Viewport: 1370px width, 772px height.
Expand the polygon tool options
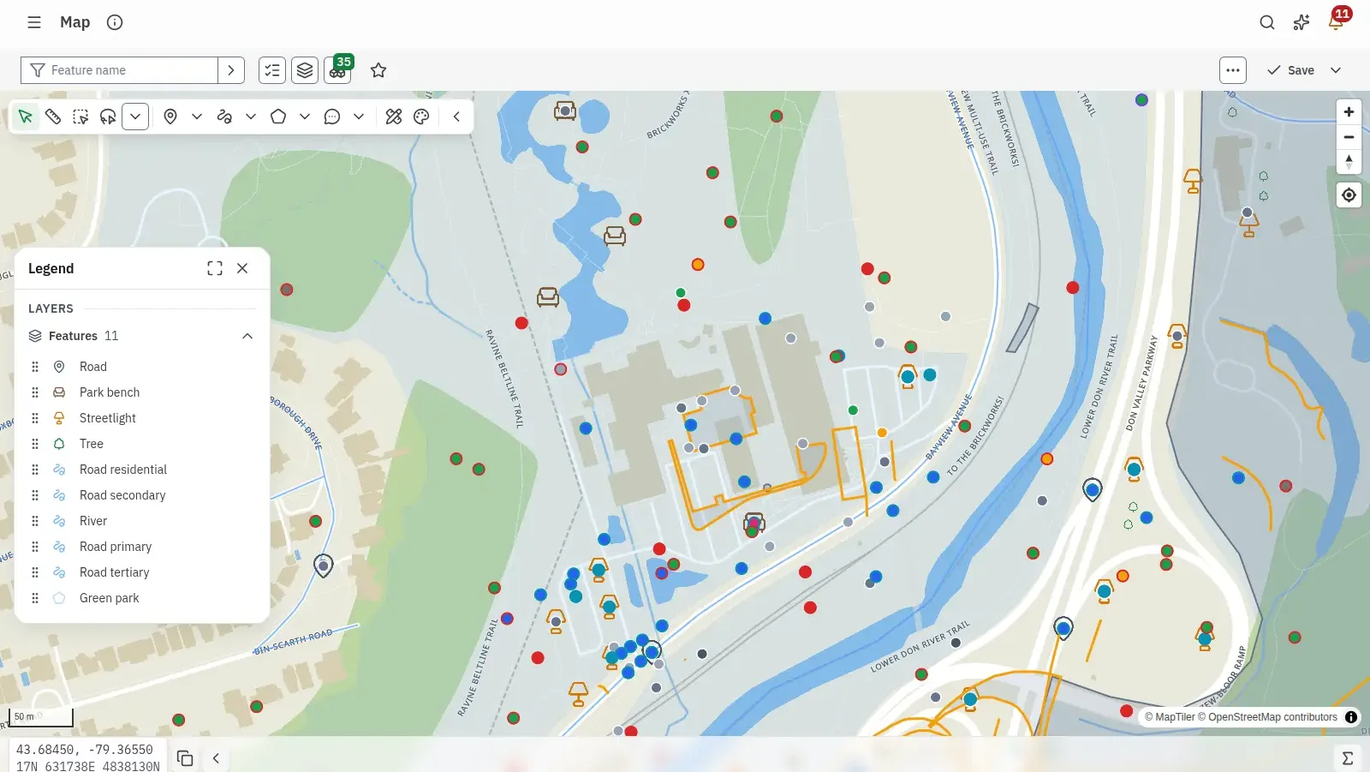305,117
